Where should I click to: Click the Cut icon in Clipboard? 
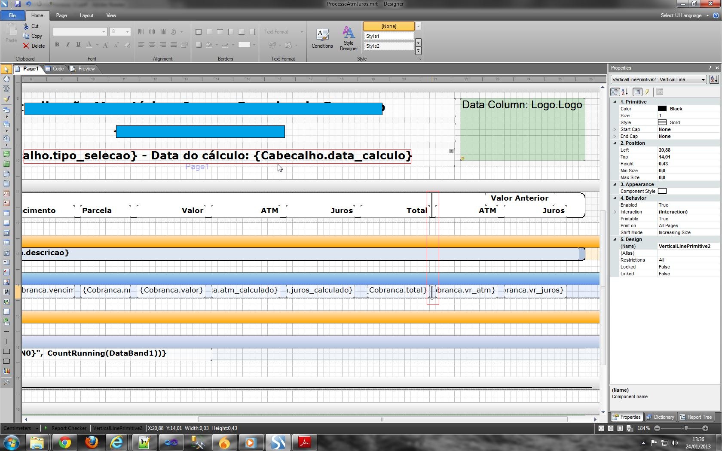pos(27,26)
